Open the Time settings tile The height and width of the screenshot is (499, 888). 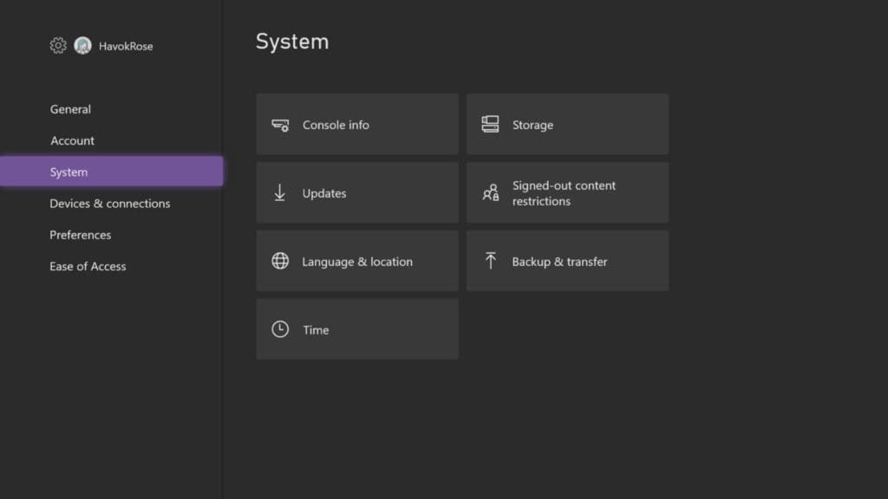click(x=356, y=329)
